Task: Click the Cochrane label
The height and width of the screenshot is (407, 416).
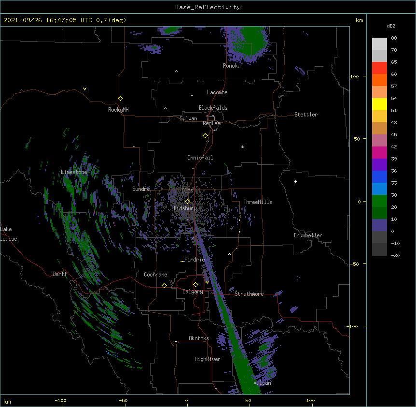Action: (155, 275)
